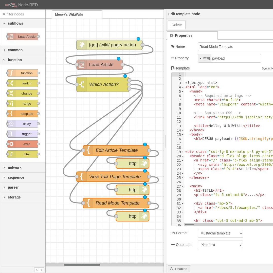The width and height of the screenshot is (273, 273).
Task: Select the Load Article subflow in the palette
Action: 23,37
